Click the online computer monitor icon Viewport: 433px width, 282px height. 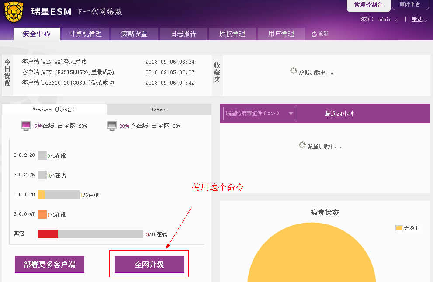pyautogui.click(x=26, y=126)
